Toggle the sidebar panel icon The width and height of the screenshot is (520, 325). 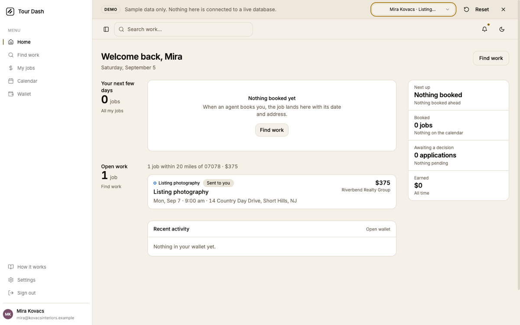point(106,29)
